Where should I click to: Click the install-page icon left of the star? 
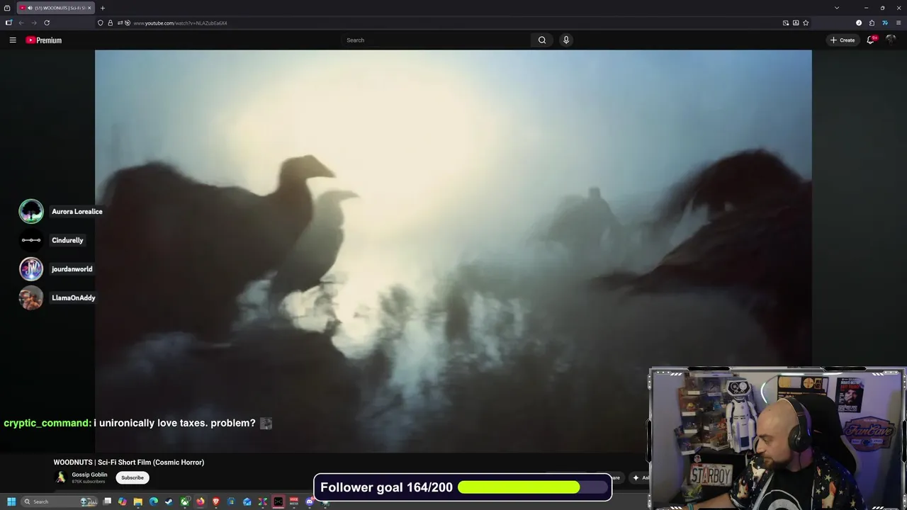pyautogui.click(x=796, y=23)
